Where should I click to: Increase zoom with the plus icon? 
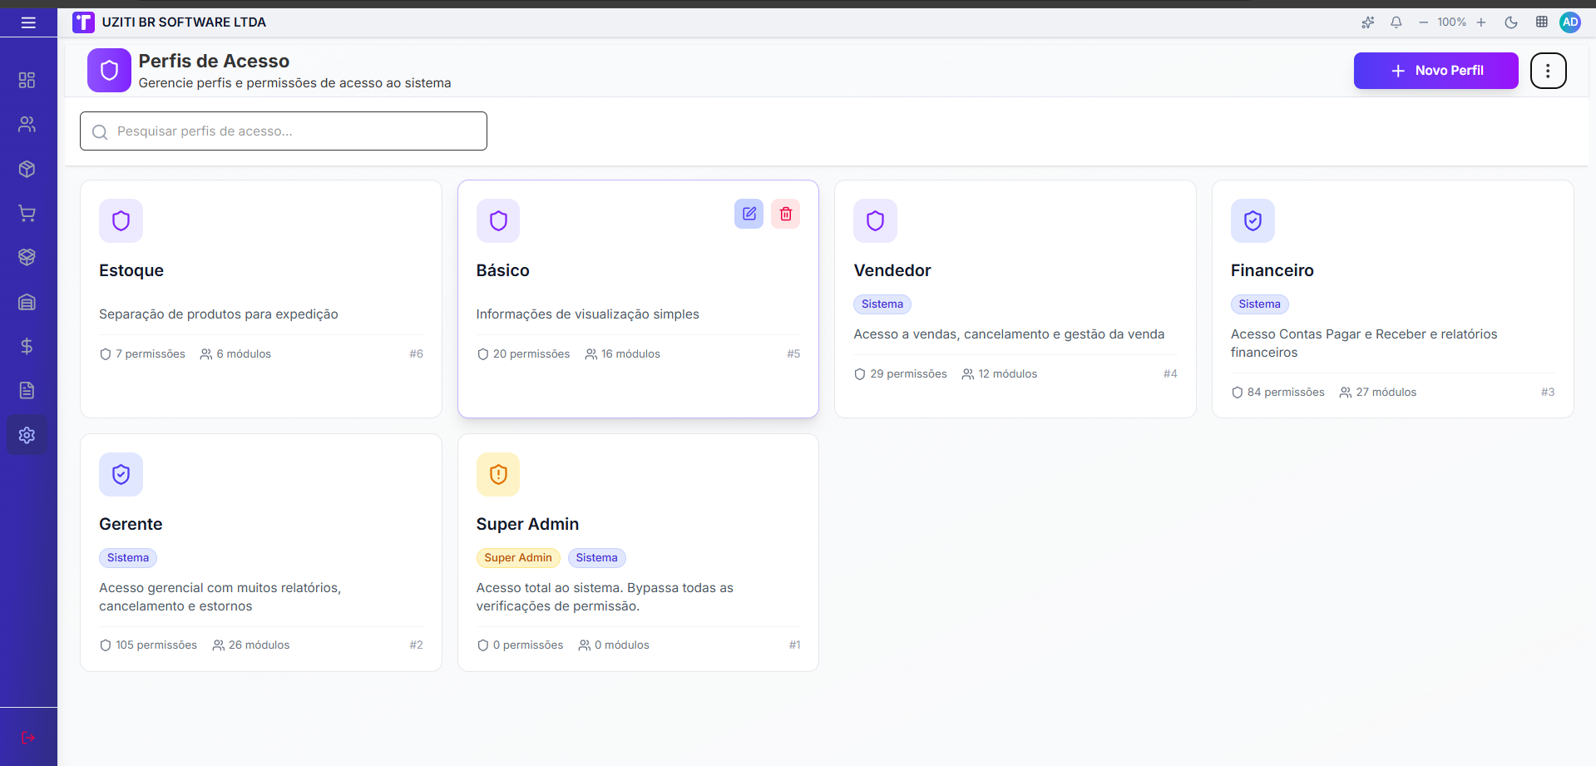coord(1481,22)
